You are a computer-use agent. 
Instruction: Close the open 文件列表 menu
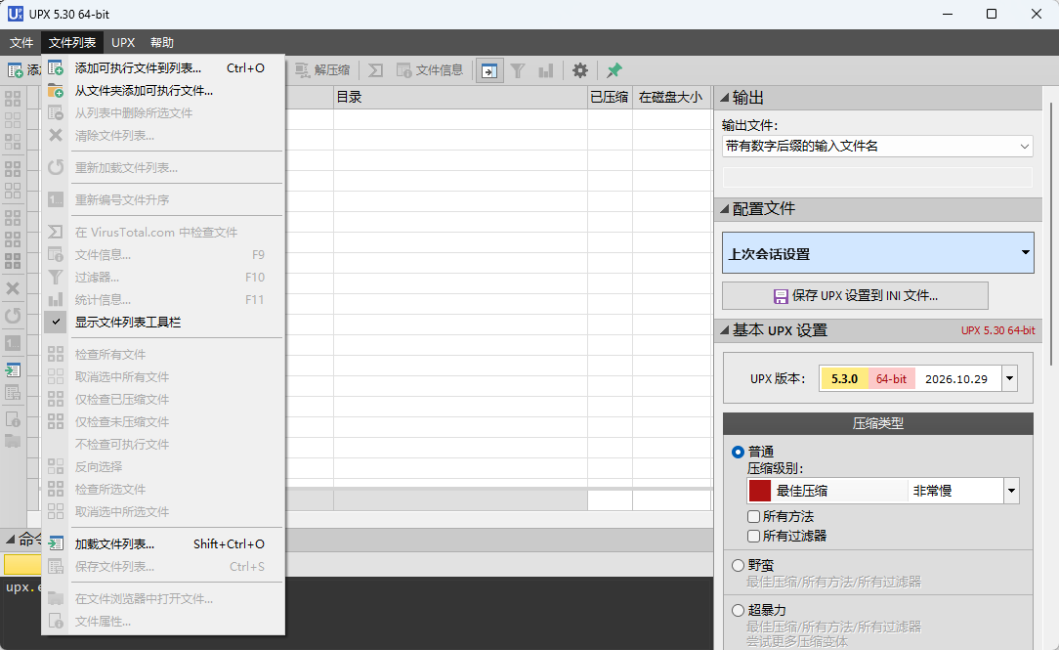click(72, 43)
